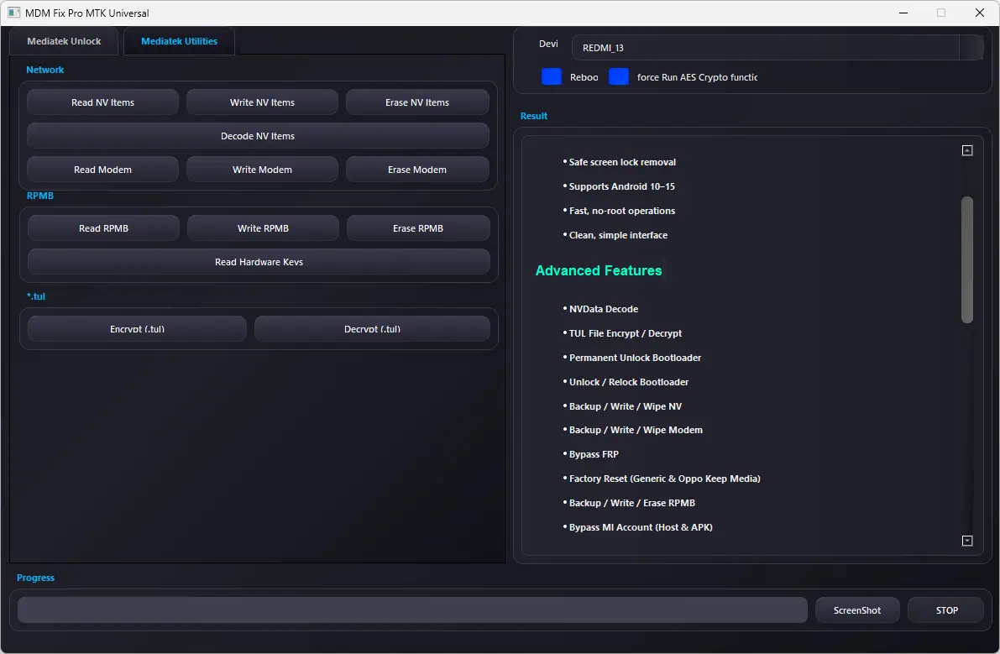Switch to the Mediatek Unlock tab
Viewport: 1000px width, 654px height.
[x=64, y=41]
